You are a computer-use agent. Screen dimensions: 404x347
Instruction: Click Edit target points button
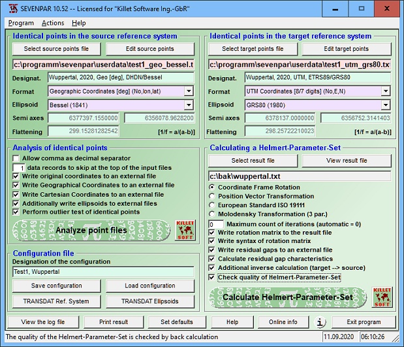[347, 49]
